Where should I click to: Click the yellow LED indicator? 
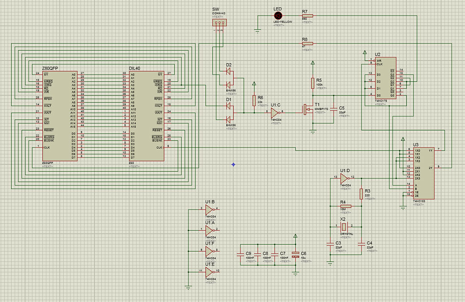(278, 15)
